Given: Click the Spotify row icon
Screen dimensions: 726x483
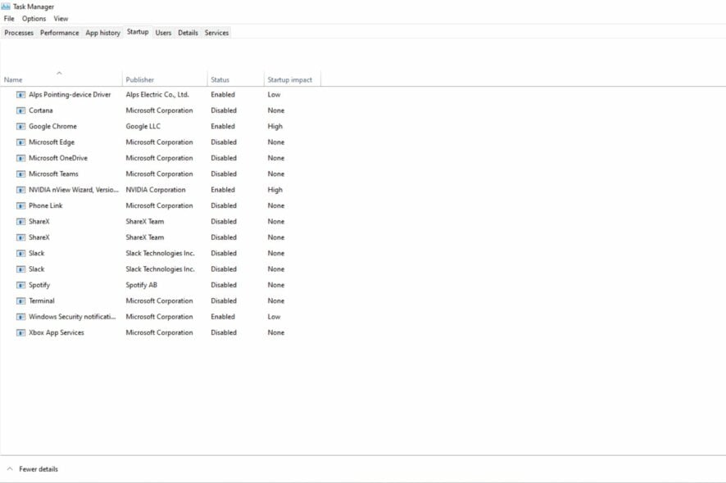Looking at the screenshot, I should (20, 285).
